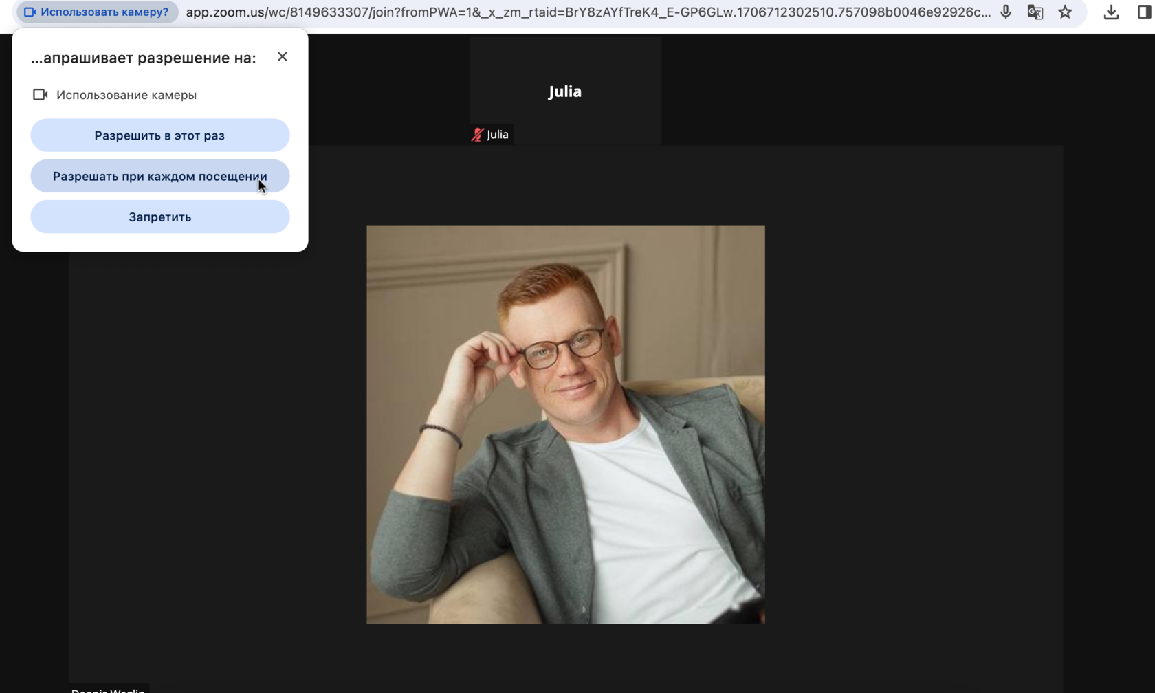
Task: Choose "Разрешать при каждом посещении"
Action: (159, 176)
